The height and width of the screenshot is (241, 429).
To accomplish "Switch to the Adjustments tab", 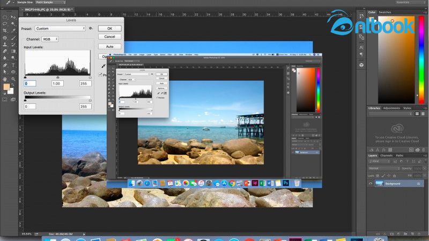I will click(x=391, y=108).
